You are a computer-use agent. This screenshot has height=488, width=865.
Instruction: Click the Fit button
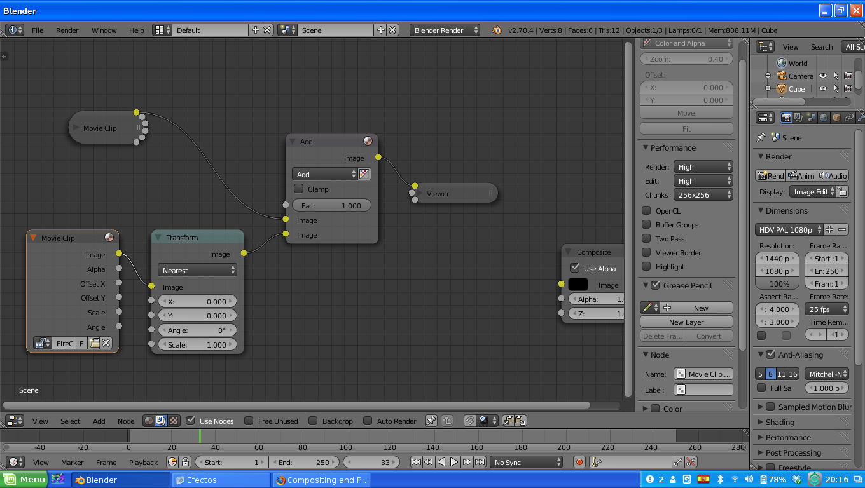(686, 128)
